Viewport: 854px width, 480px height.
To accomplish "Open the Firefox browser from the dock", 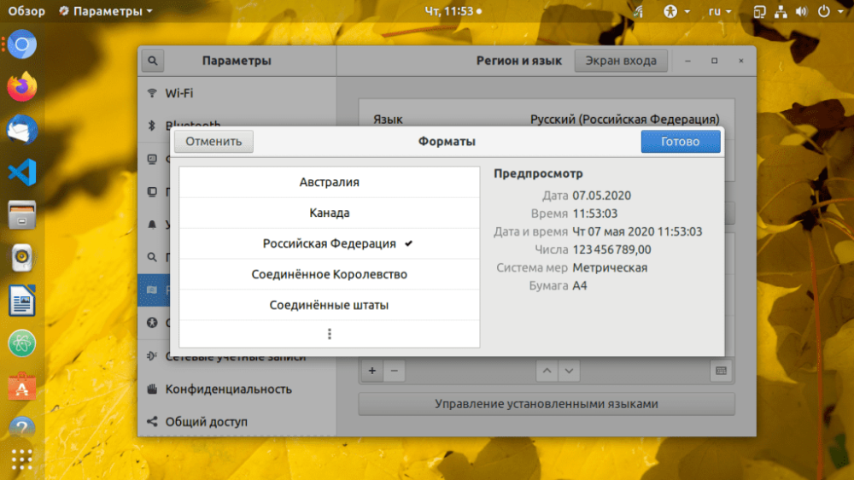I will (x=22, y=86).
